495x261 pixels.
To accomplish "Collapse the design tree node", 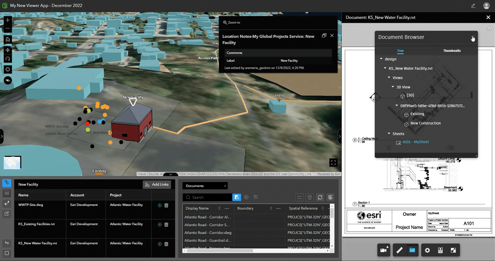I will point(381,59).
